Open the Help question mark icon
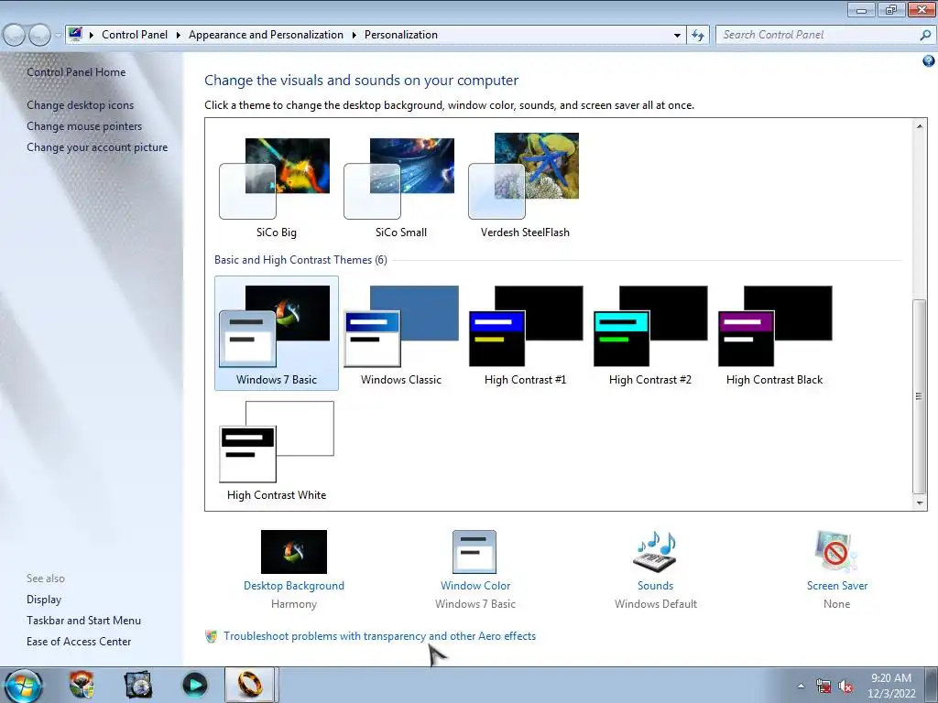Image resolution: width=938 pixels, height=703 pixels. (929, 61)
